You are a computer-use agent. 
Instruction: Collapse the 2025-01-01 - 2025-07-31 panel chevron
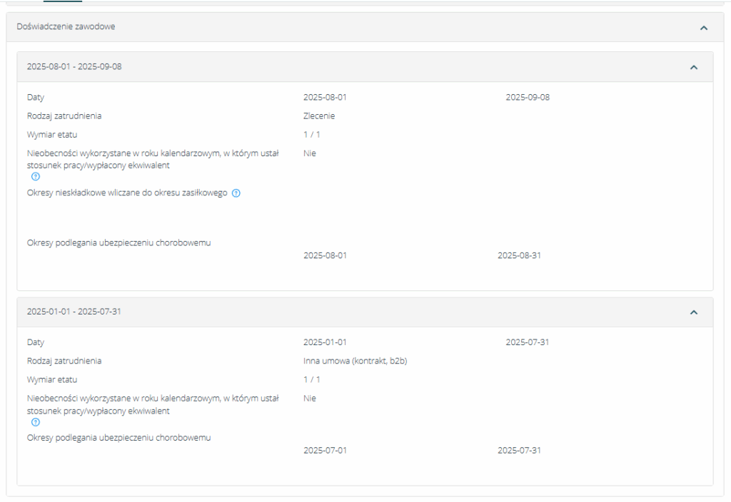[693, 312]
